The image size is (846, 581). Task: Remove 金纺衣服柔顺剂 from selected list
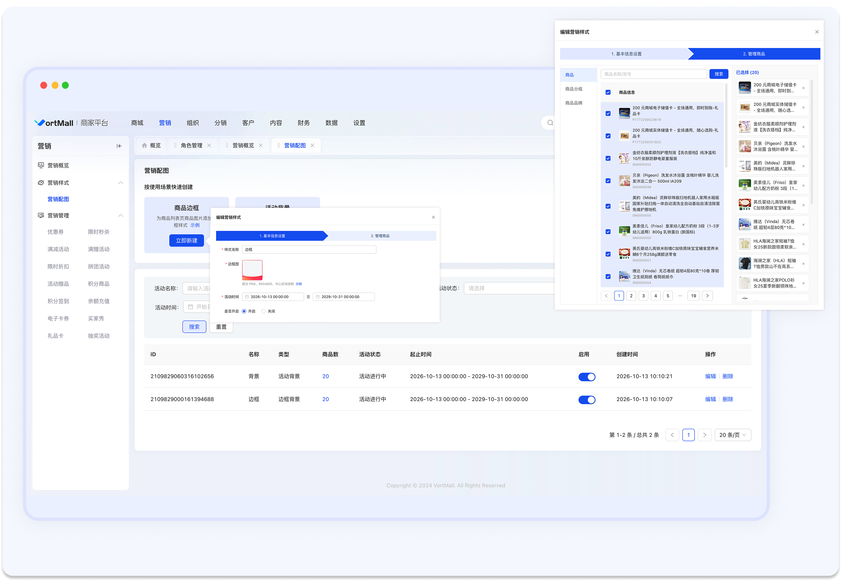803,127
